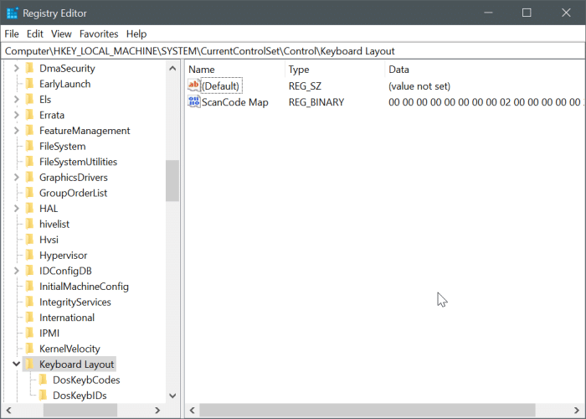
Task: Sort values by the Type column header
Action: 335,70
